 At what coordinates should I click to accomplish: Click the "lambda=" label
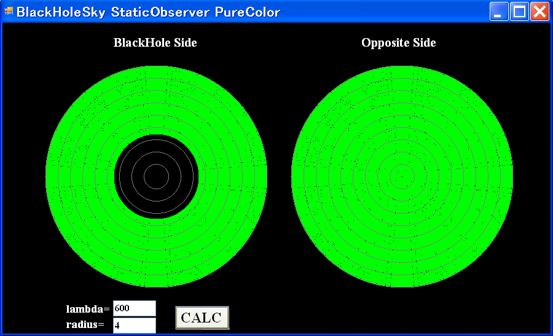[x=88, y=308]
